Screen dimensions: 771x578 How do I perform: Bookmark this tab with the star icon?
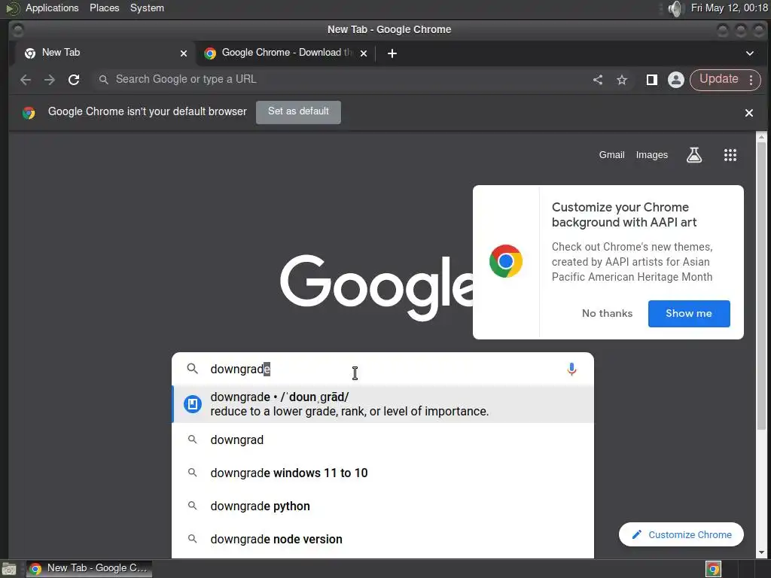622,80
